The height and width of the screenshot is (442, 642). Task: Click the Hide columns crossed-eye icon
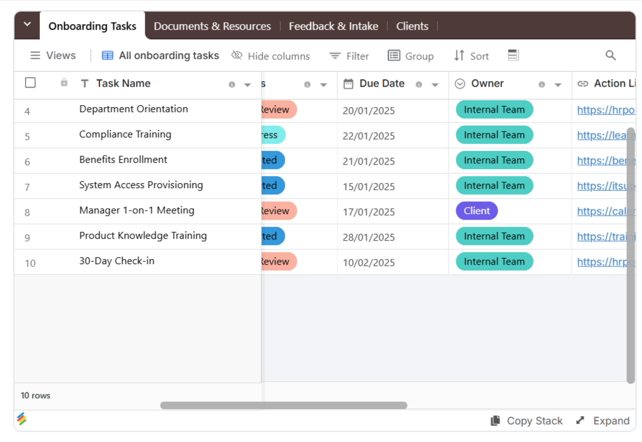236,55
